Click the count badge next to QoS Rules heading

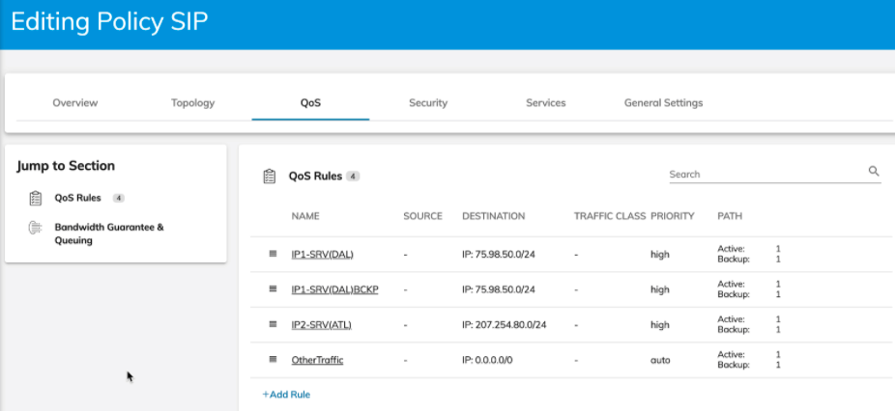click(353, 177)
